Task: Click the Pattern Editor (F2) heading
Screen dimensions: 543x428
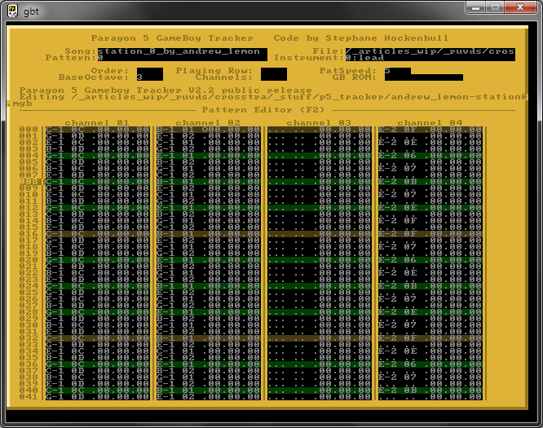Action: click(263, 110)
